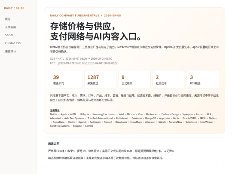The height and width of the screenshot is (174, 232).
Task: Click Elastic in the coverage list
Action: [71, 122]
